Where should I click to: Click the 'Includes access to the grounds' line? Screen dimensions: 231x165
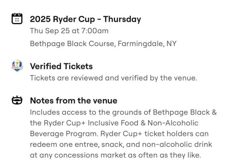pyautogui.click(x=123, y=112)
